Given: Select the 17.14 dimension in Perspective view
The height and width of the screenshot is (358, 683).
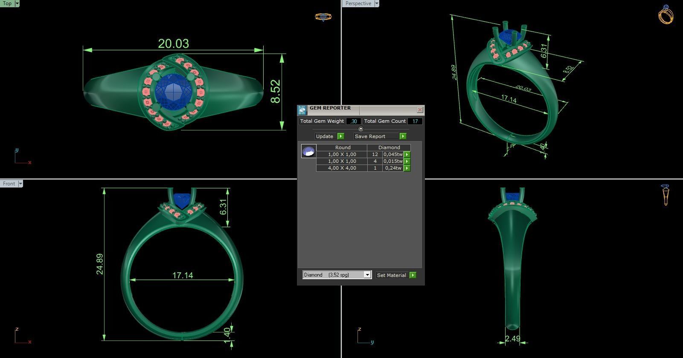Looking at the screenshot, I should pyautogui.click(x=509, y=99).
